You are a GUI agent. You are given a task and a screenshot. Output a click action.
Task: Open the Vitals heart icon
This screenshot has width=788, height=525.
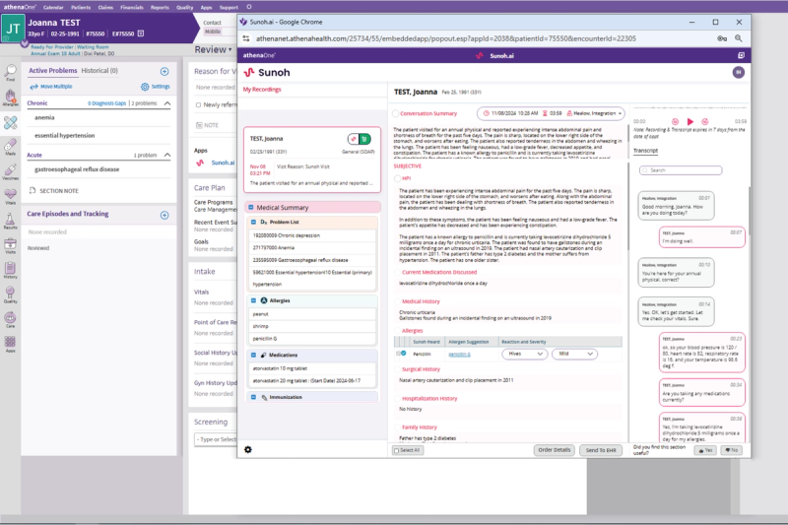pos(11,196)
